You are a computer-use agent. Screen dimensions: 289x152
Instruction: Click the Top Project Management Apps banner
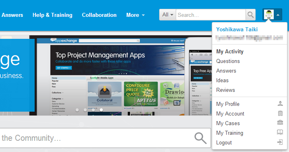tap(117, 60)
